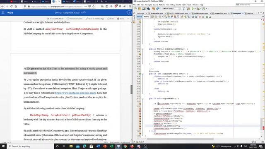Switch to BusinessPlan.java tab
265x149 pixels.
click(157, 13)
